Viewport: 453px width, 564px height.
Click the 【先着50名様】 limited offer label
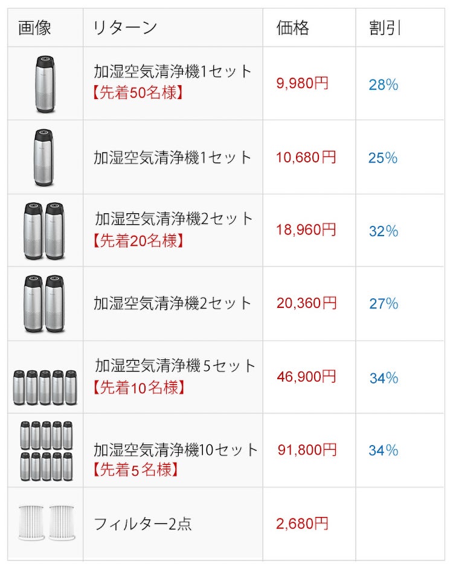138,94
